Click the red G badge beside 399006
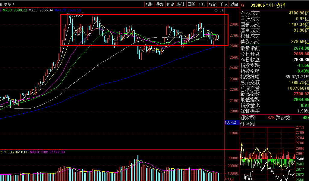The image size is (309, 181). [x=243, y=5]
